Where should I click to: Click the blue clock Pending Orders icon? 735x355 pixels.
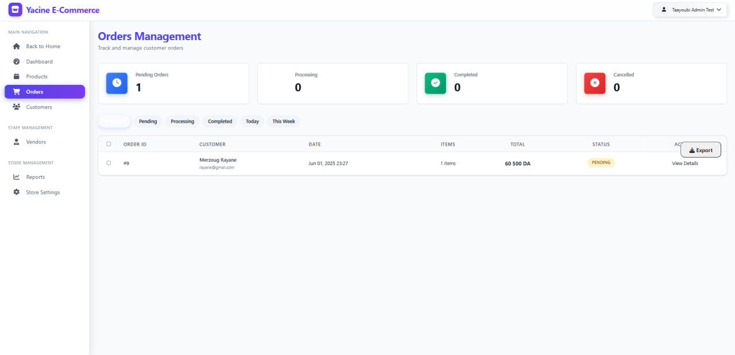117,83
